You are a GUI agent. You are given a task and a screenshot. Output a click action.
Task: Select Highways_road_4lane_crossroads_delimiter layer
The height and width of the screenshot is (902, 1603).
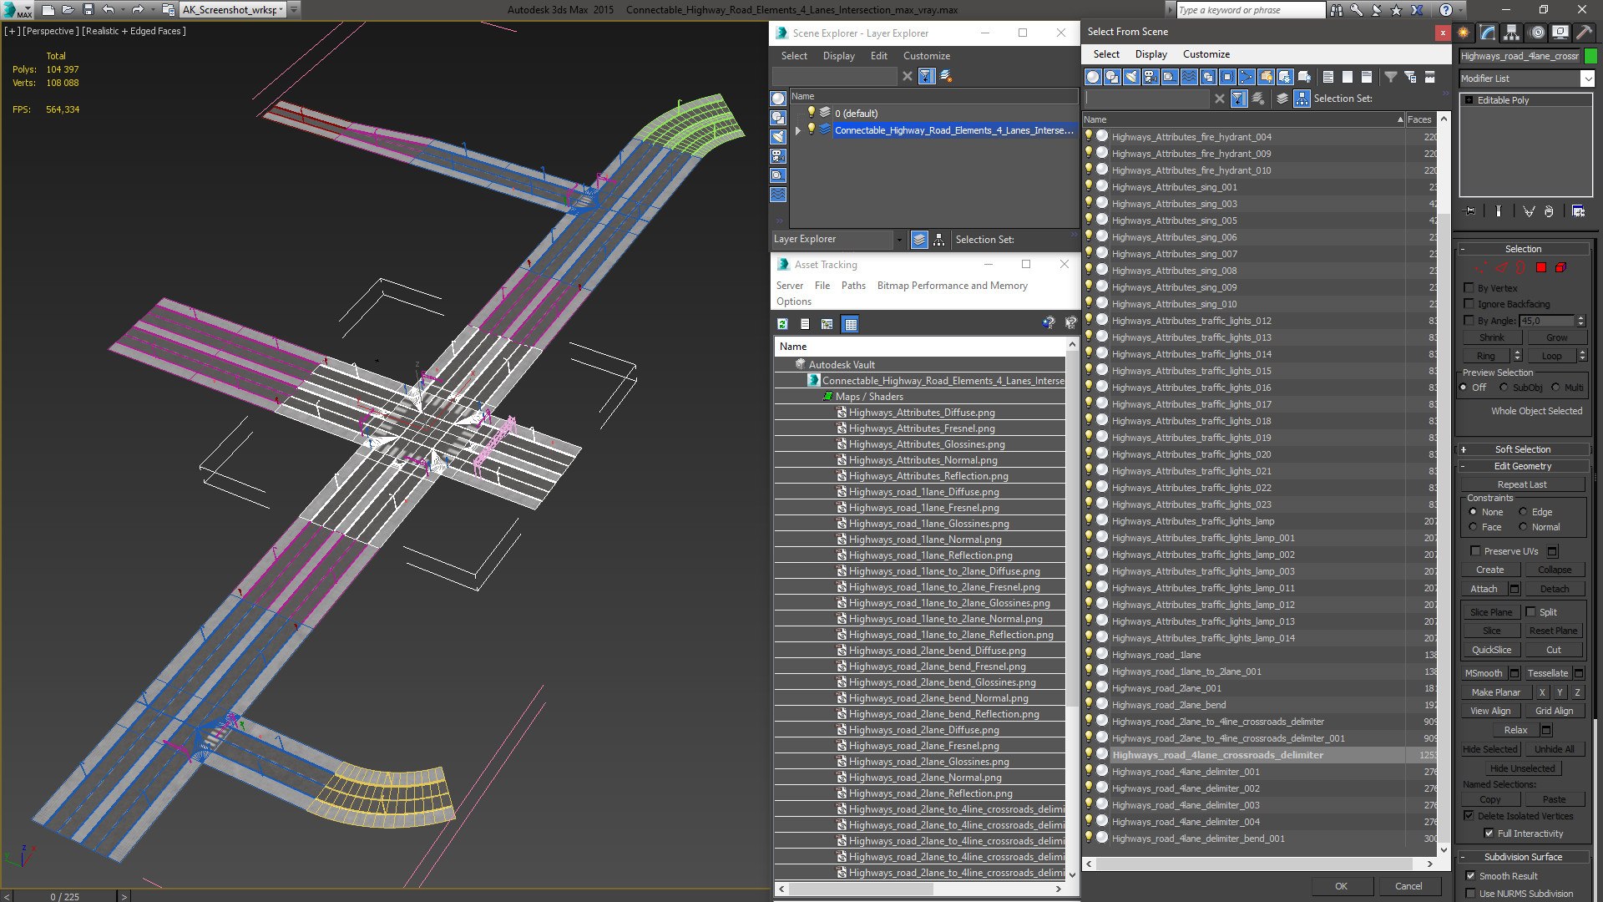(1217, 754)
